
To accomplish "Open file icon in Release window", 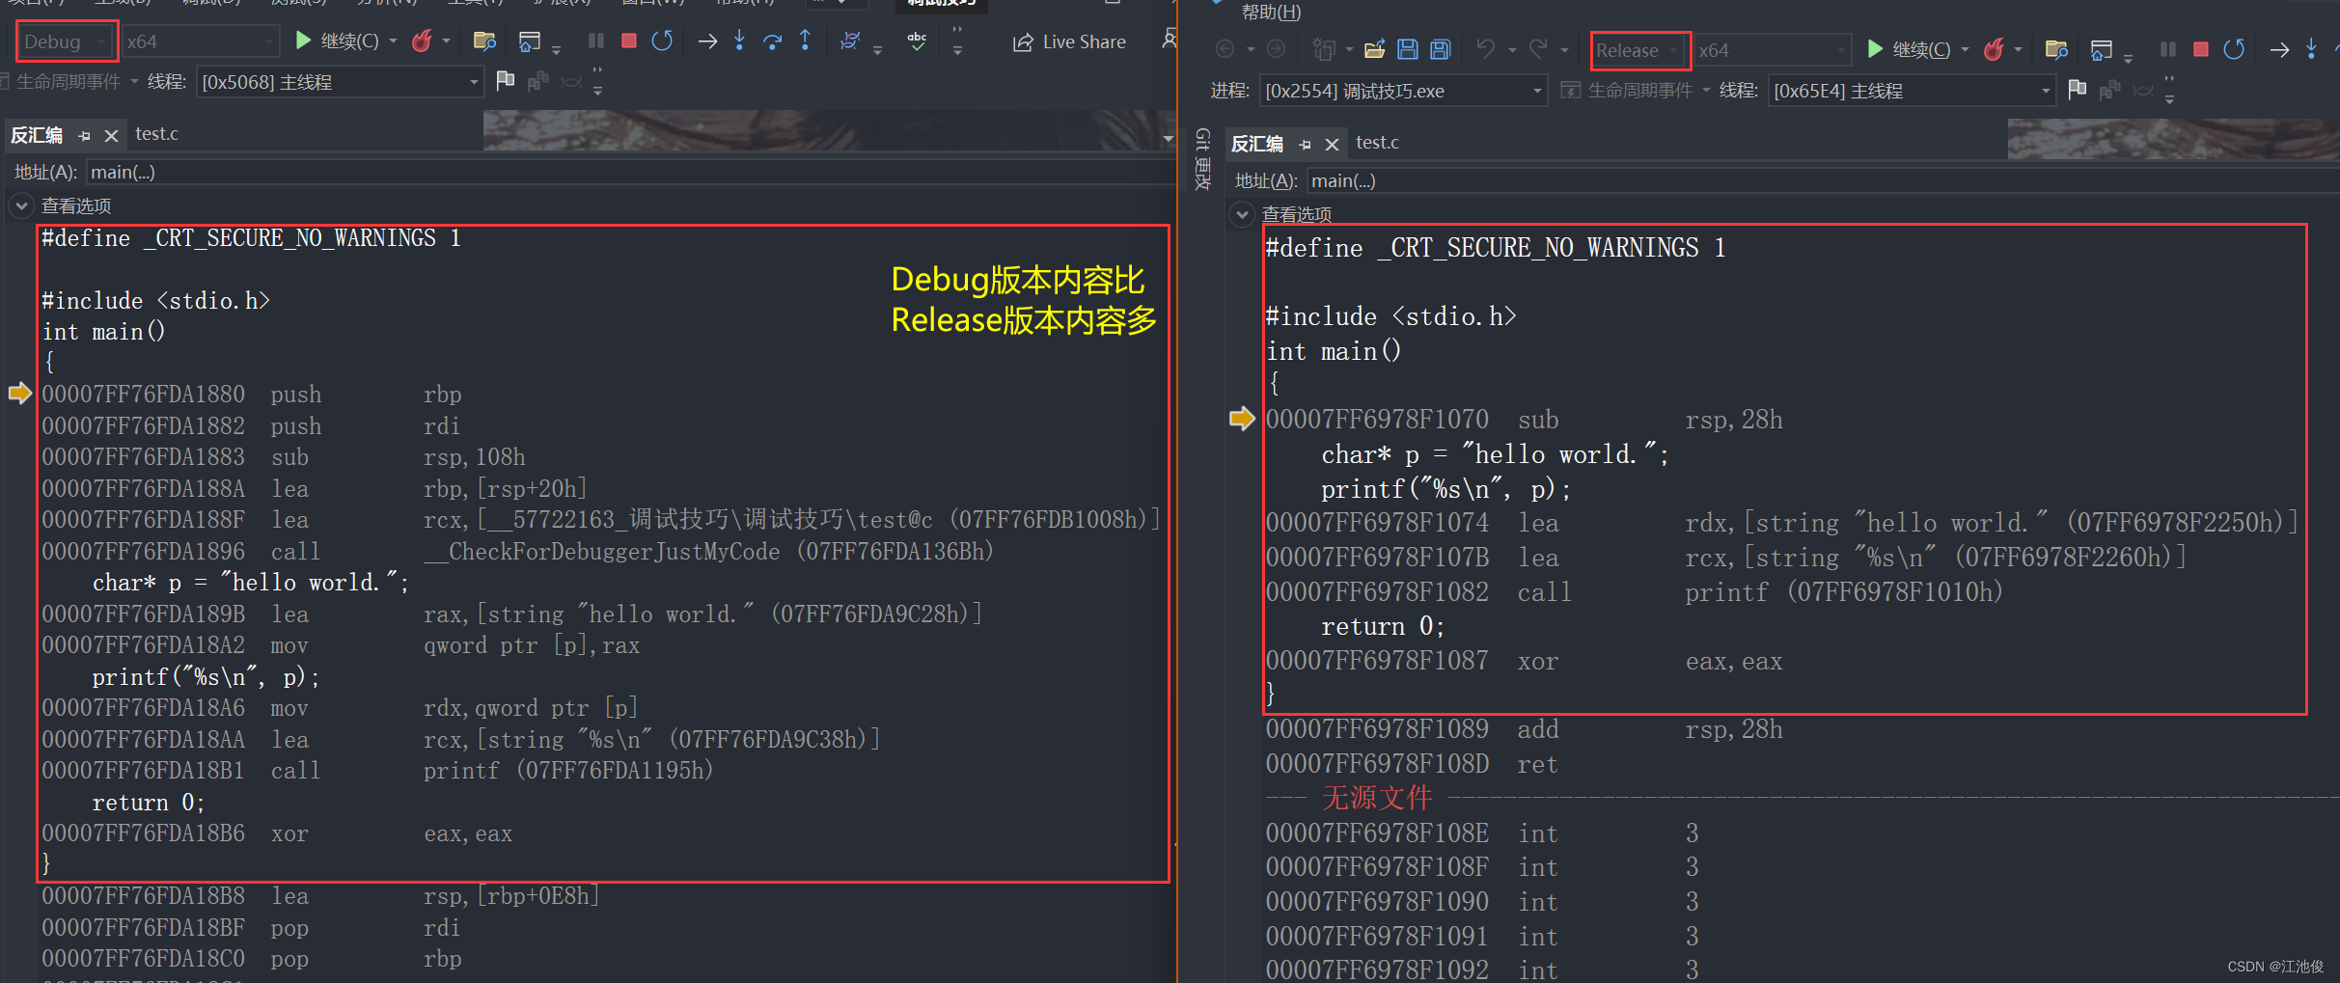I will [1375, 49].
